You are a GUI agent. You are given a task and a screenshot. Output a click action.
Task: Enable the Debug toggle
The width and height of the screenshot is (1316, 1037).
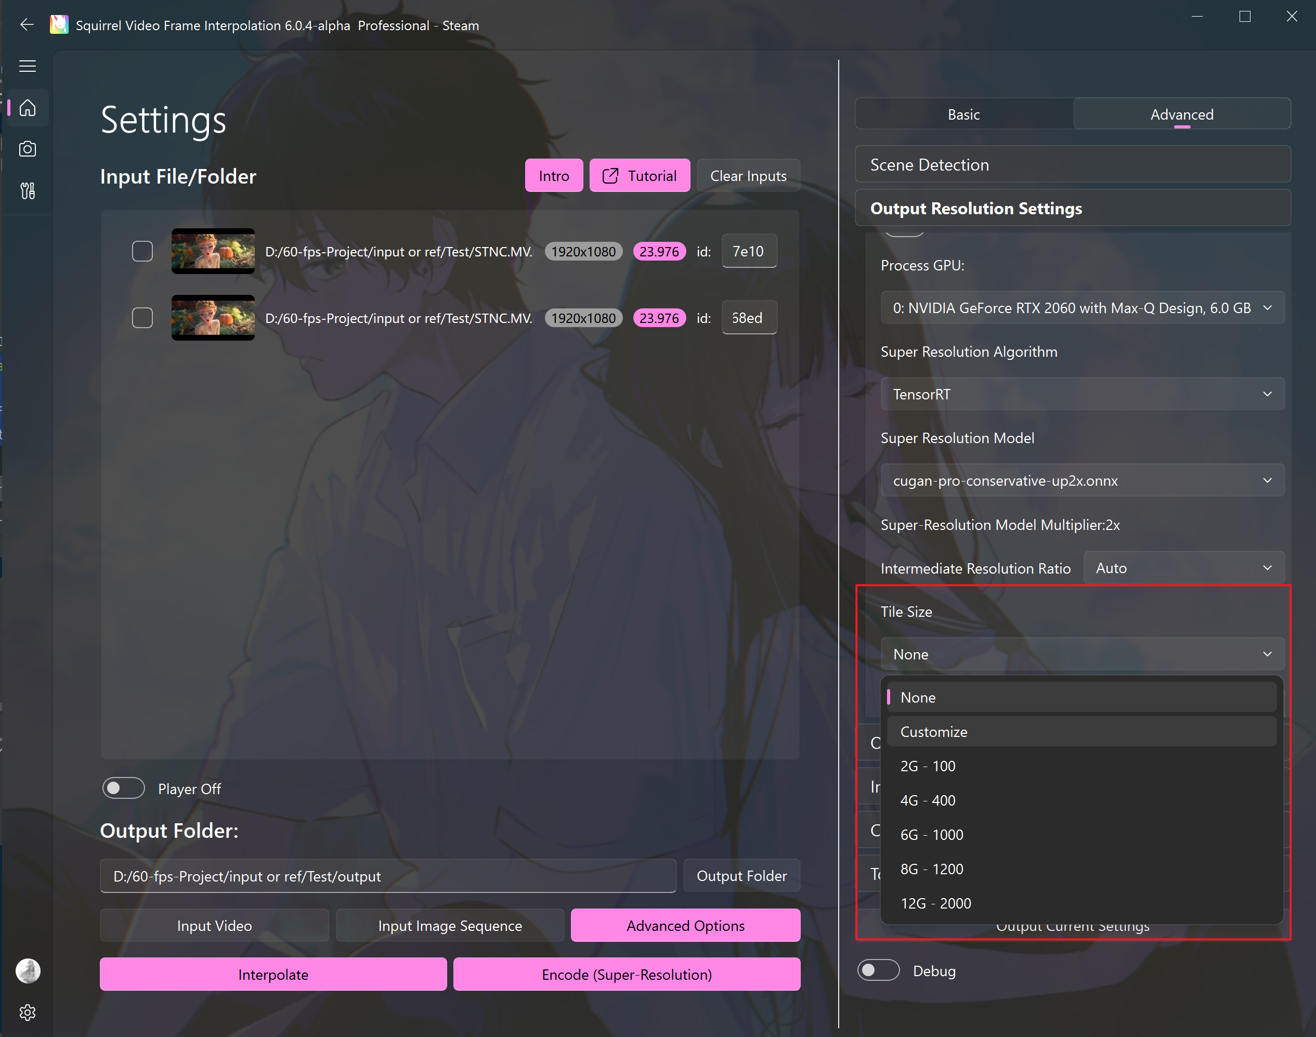878,969
